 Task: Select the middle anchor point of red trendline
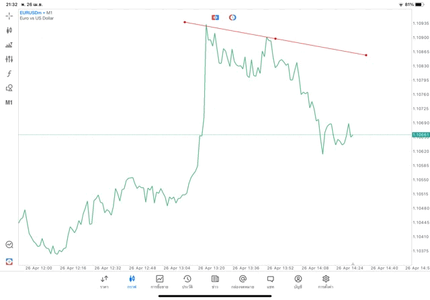click(x=275, y=39)
